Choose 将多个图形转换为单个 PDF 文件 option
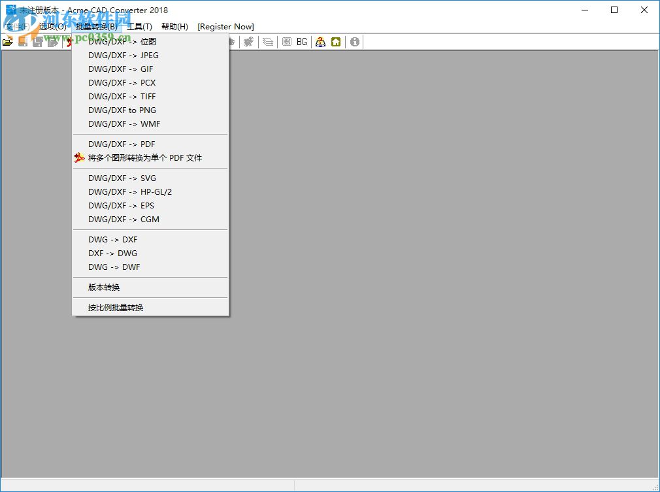660x492 pixels. [x=137, y=157]
